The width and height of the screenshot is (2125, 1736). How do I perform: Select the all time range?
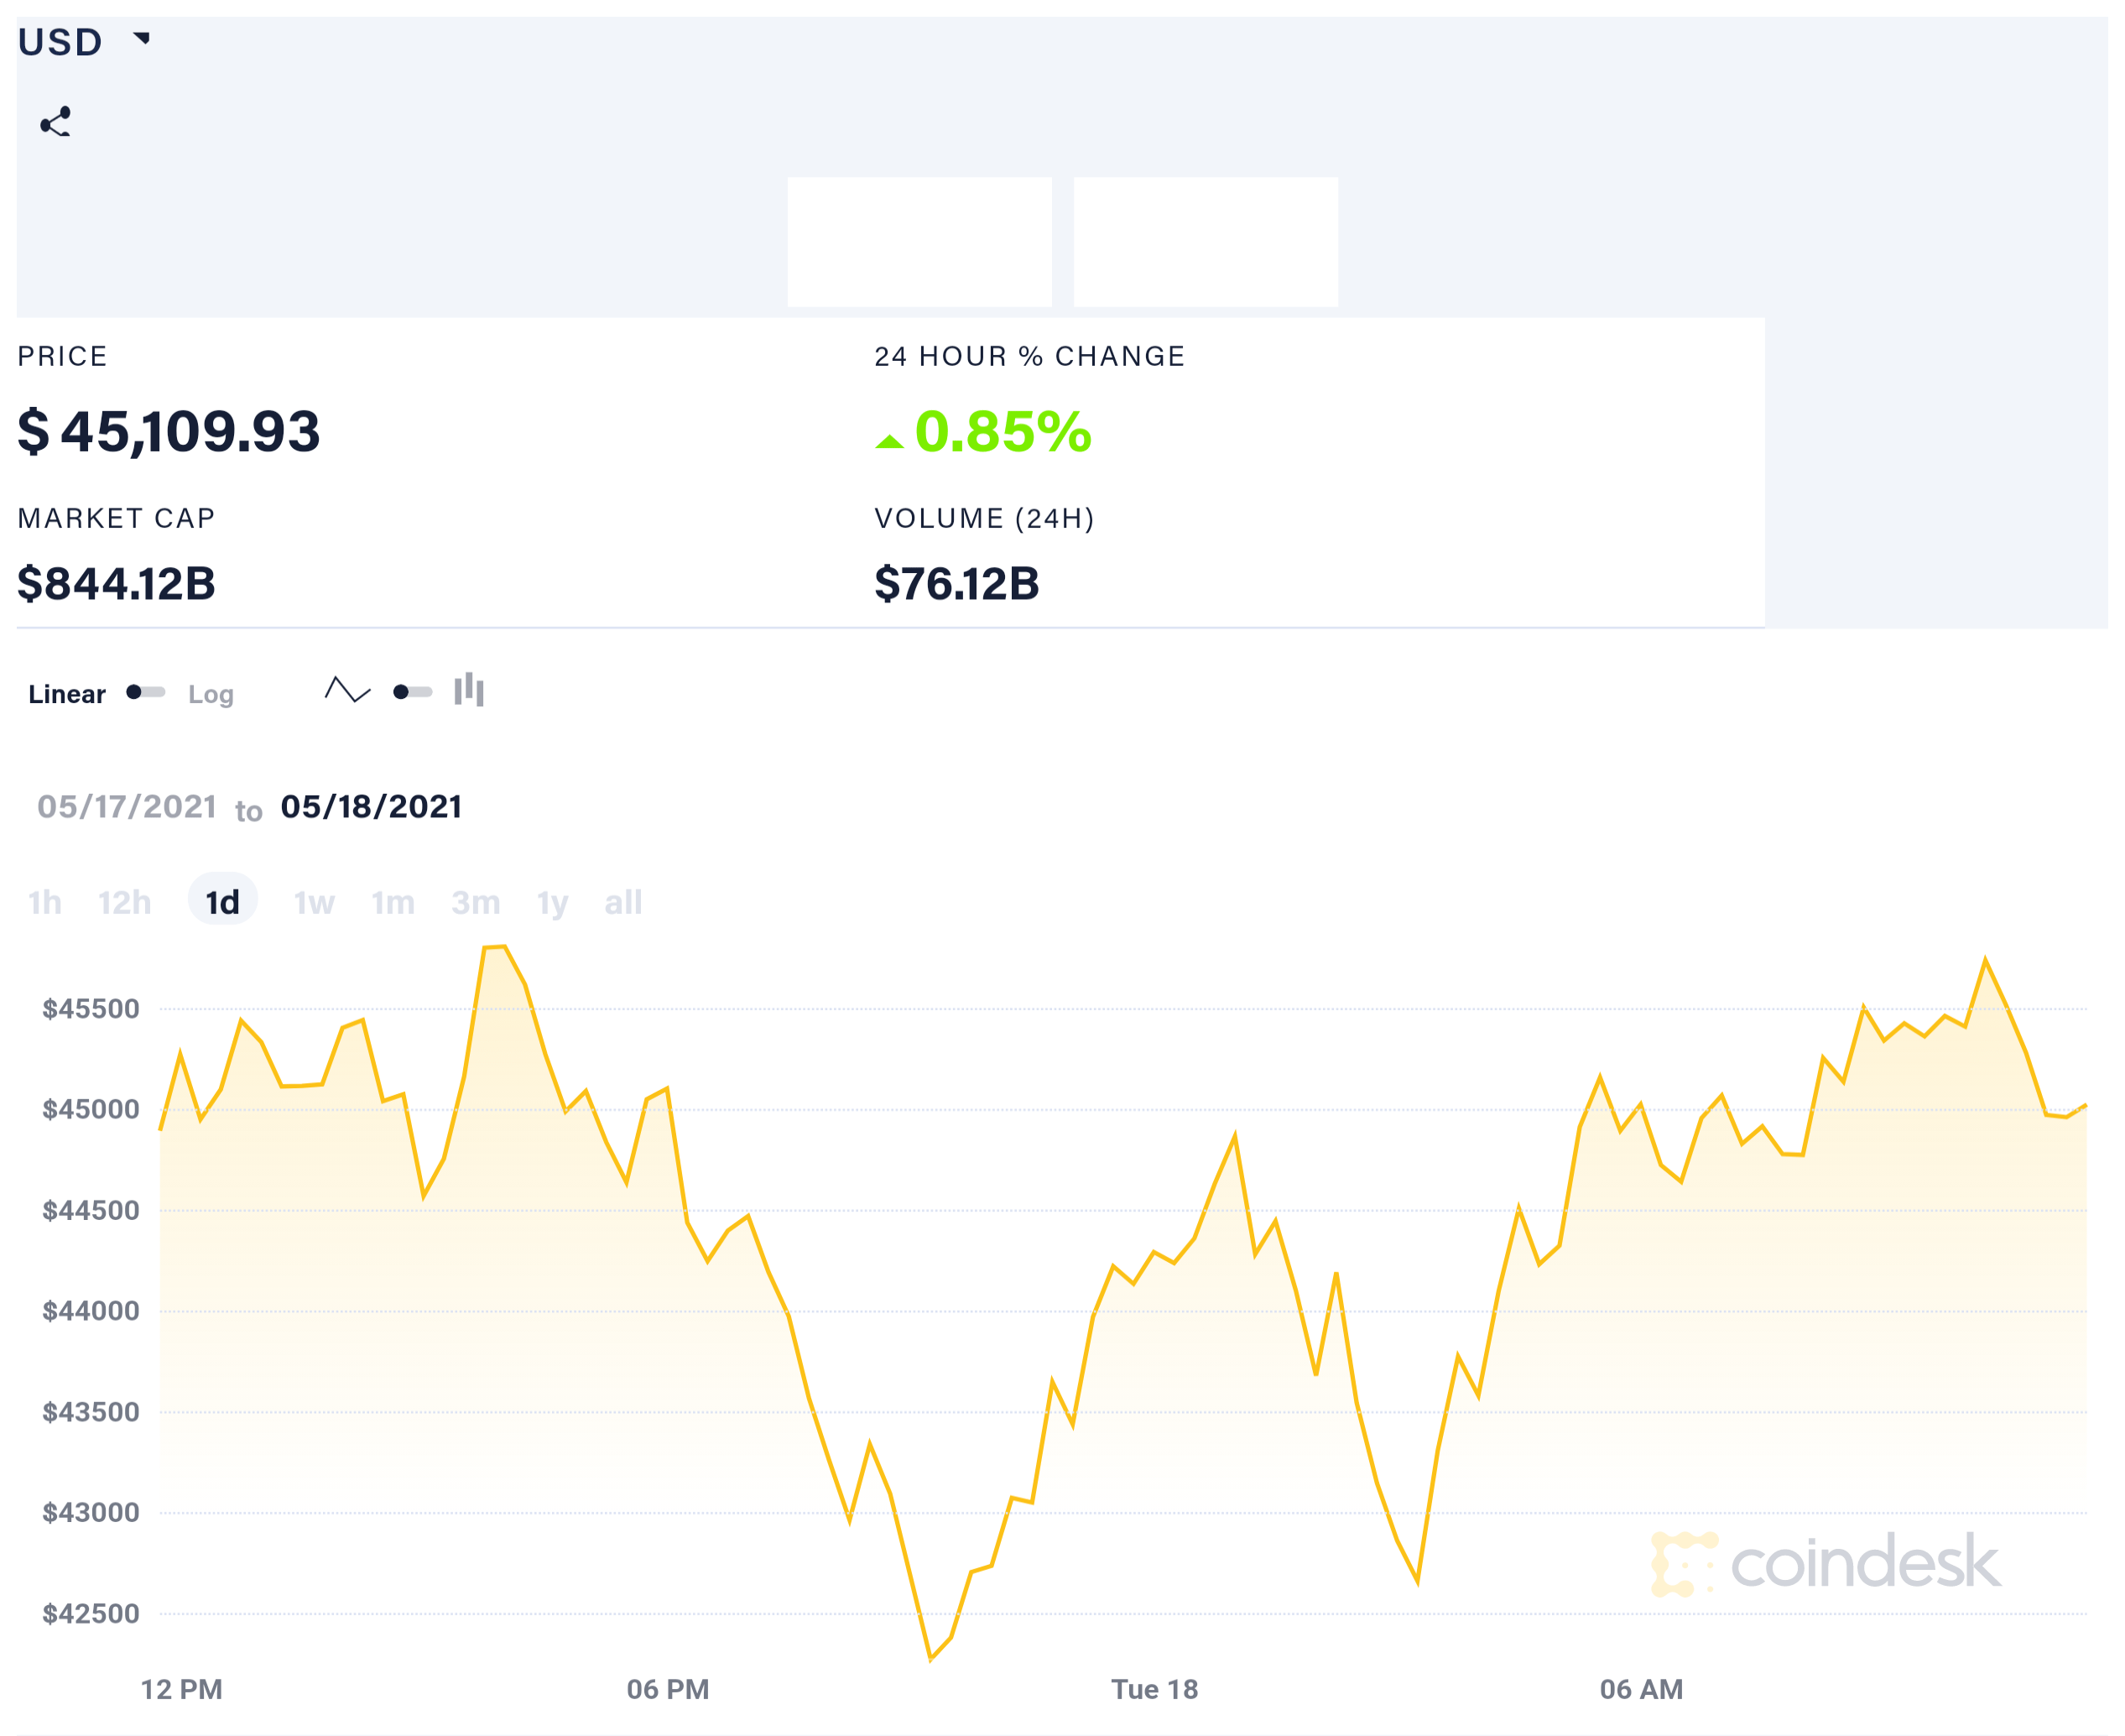(x=623, y=903)
